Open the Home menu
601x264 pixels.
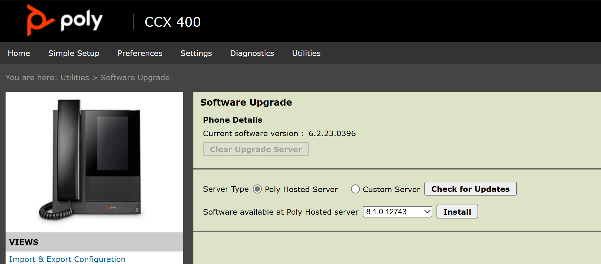(19, 53)
